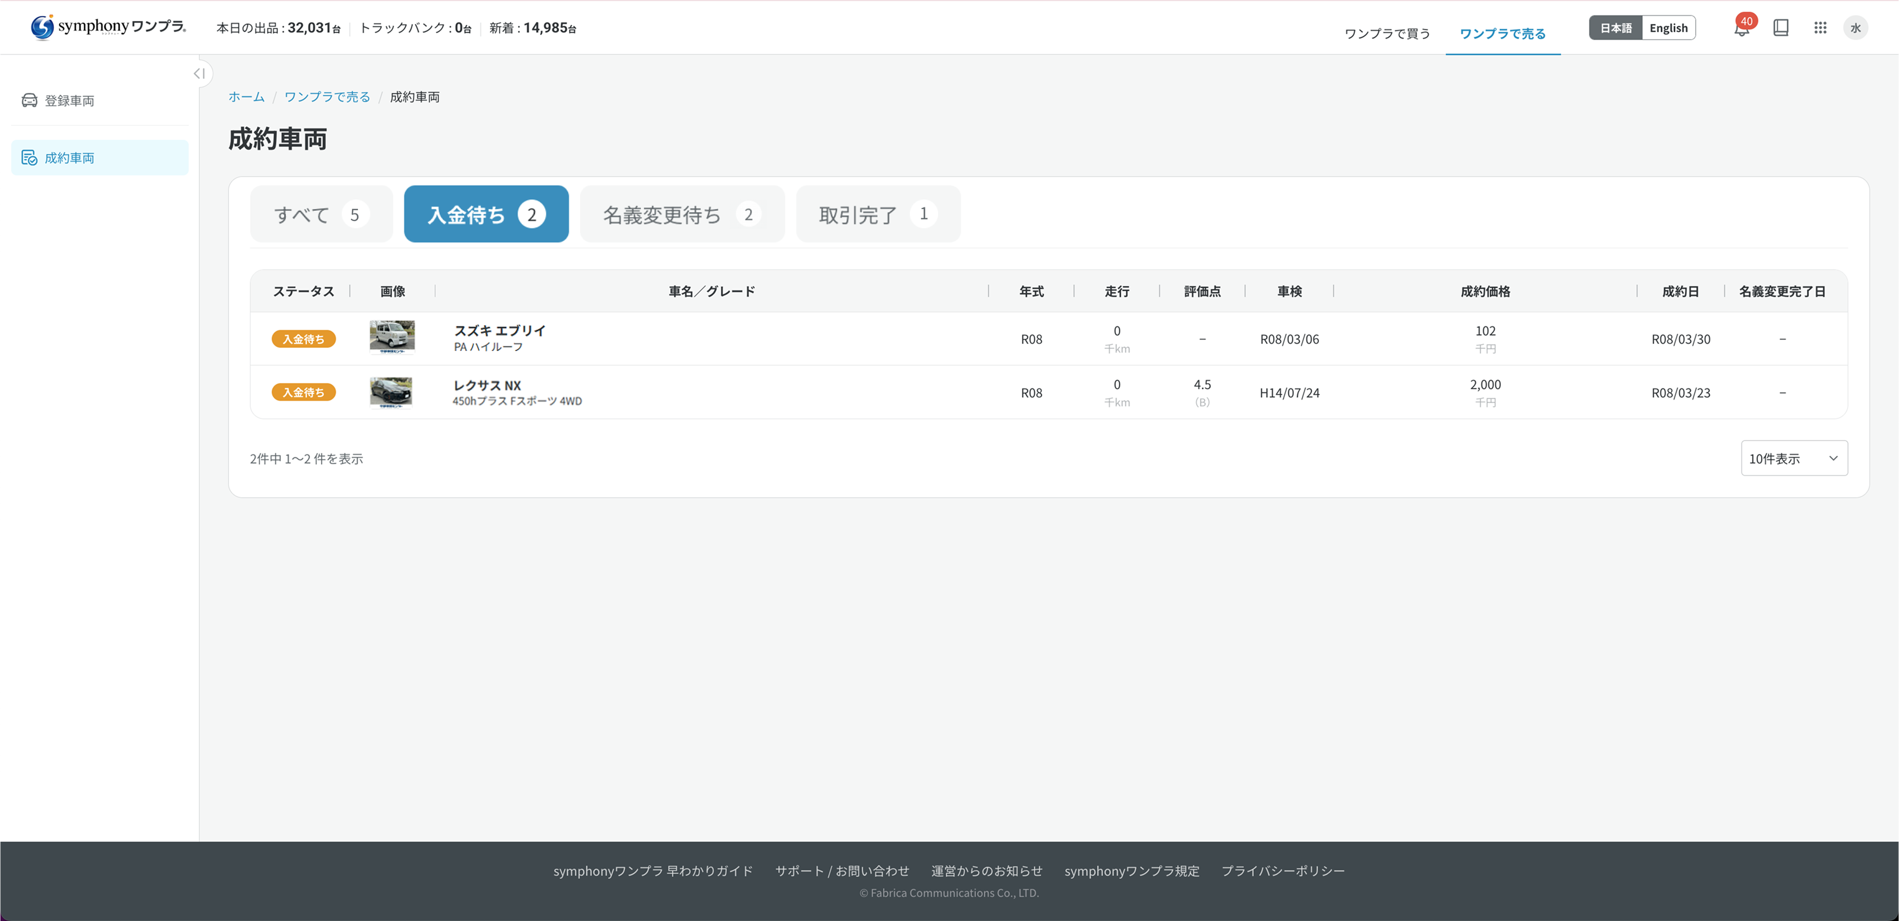Switch to the ワンプラで売る tab
Screen dimensions: 1899x921
click(1502, 33)
